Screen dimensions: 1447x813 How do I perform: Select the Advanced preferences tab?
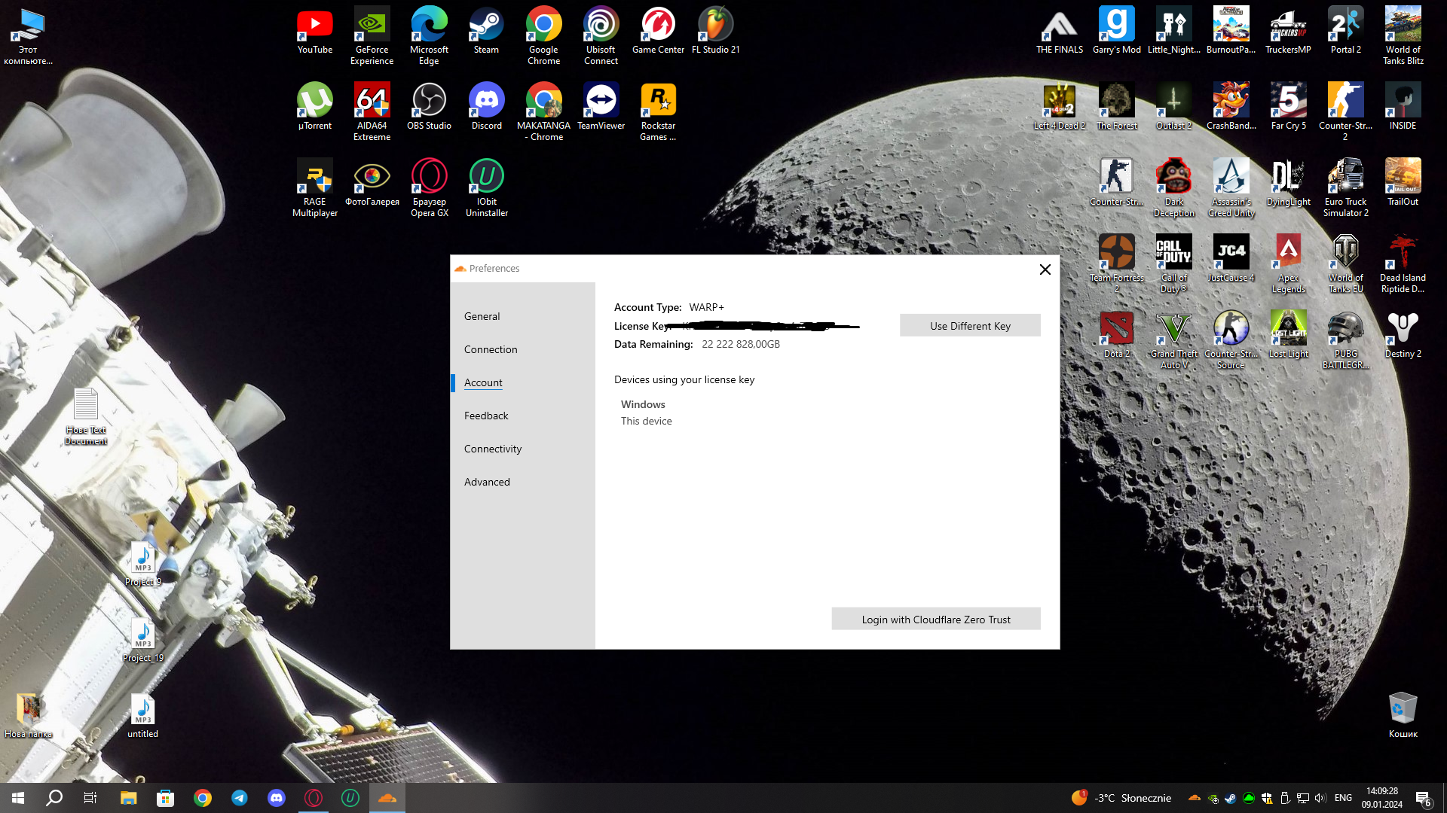(x=487, y=482)
